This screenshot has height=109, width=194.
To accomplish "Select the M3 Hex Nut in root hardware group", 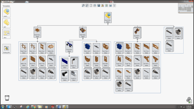I will point(178,33).
